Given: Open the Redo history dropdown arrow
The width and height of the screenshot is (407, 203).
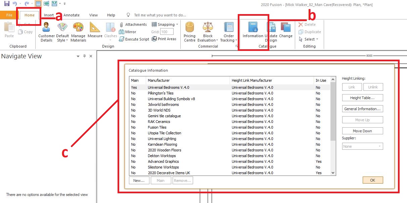Looking at the screenshot, I should click(32, 4).
